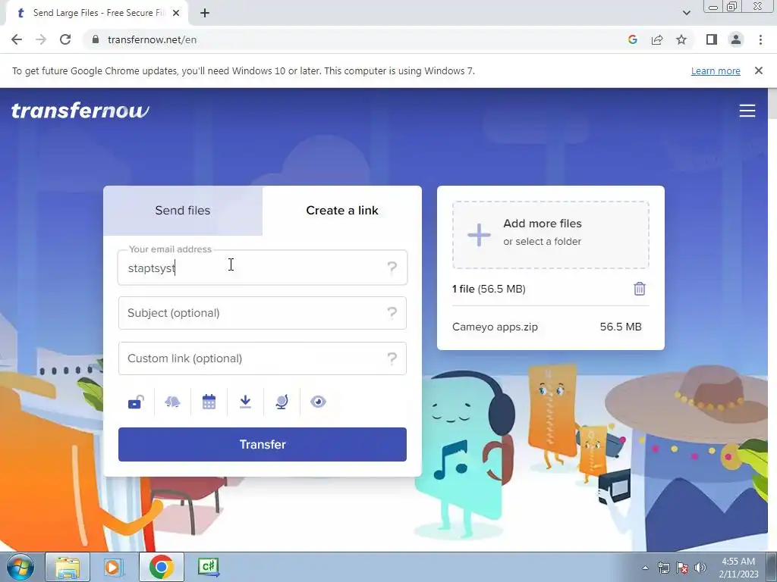The width and height of the screenshot is (777, 582).
Task: Select the Create a link tab
Action: [x=342, y=211]
